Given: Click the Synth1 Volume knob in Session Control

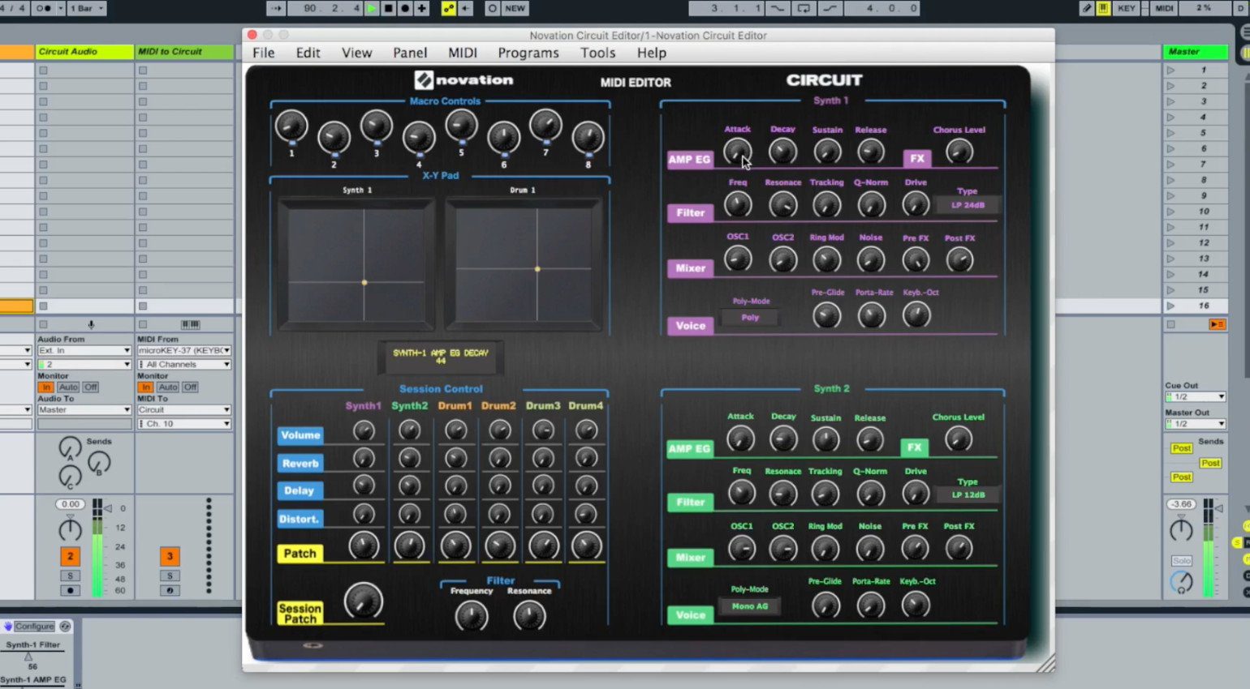Looking at the screenshot, I should pos(364,430).
